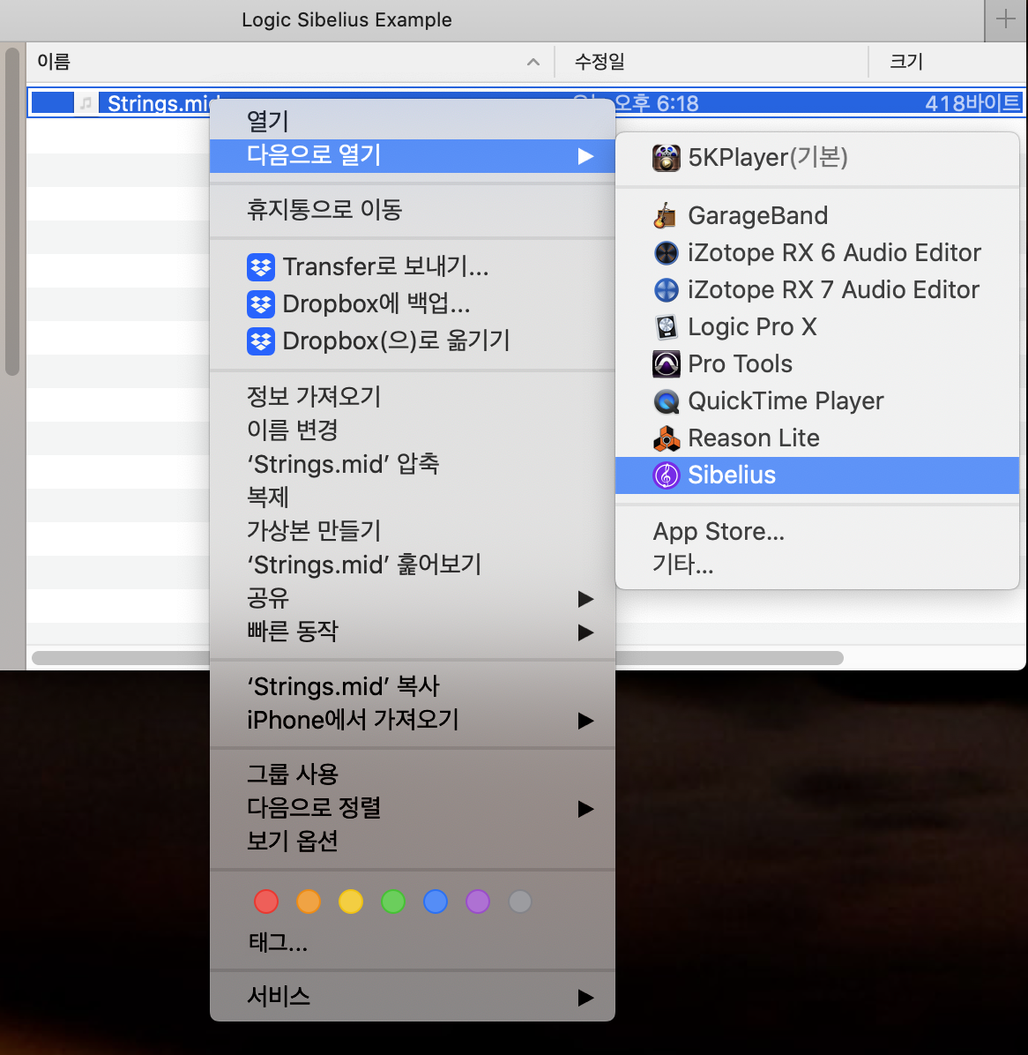The width and height of the screenshot is (1028, 1055).
Task: Apply the gray tag color
Action: click(x=520, y=902)
